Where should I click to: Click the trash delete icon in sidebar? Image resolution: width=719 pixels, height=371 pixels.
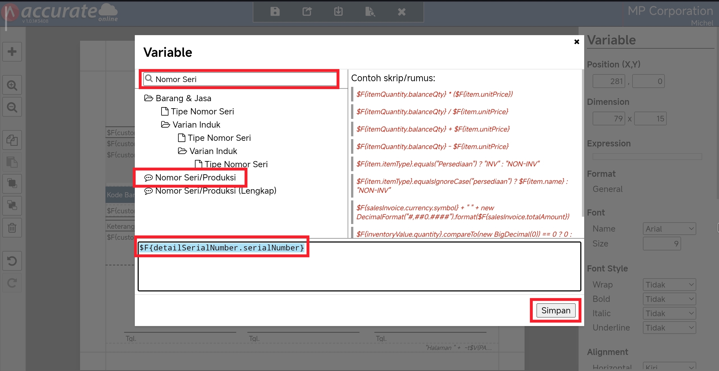(x=12, y=228)
